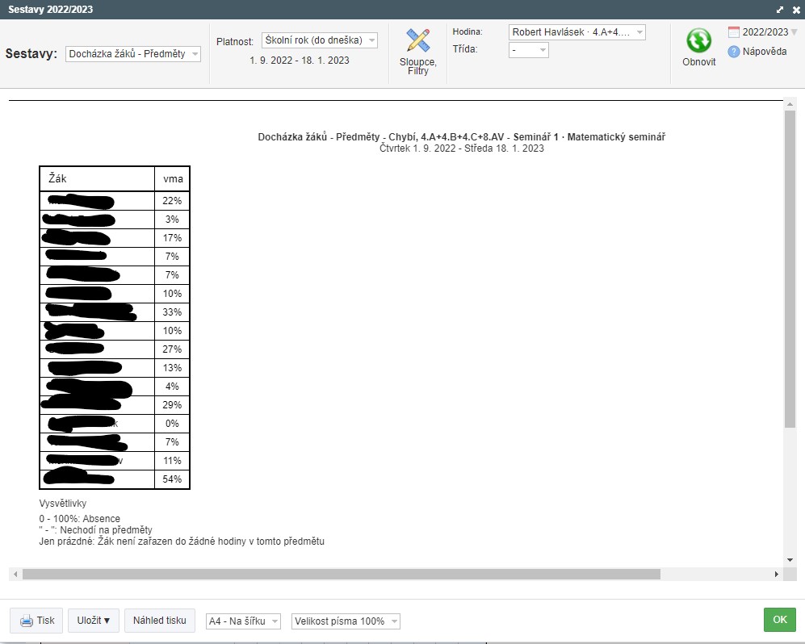Image resolution: width=805 pixels, height=644 pixels.
Task: Open the Třída class dropdown
Action: tap(529, 50)
